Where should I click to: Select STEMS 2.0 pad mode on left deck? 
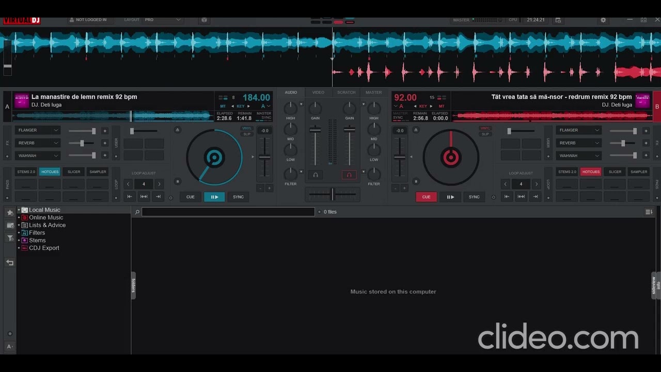click(26, 172)
